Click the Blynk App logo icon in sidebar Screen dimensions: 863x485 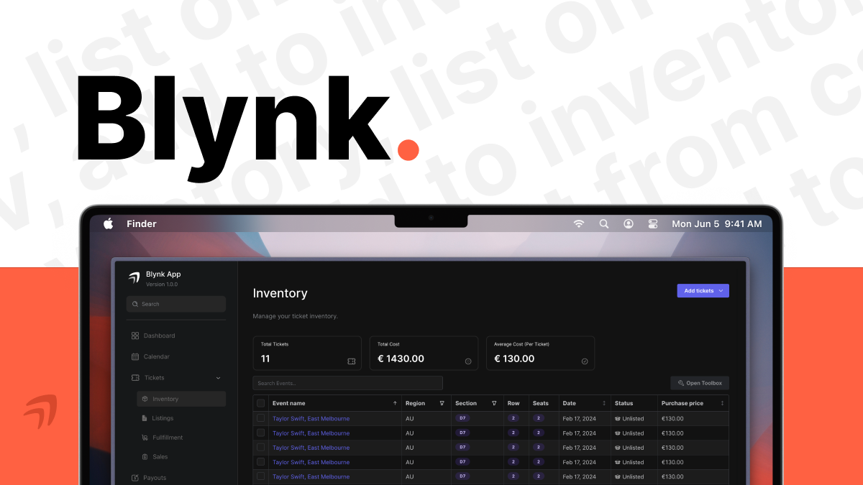[x=134, y=278]
